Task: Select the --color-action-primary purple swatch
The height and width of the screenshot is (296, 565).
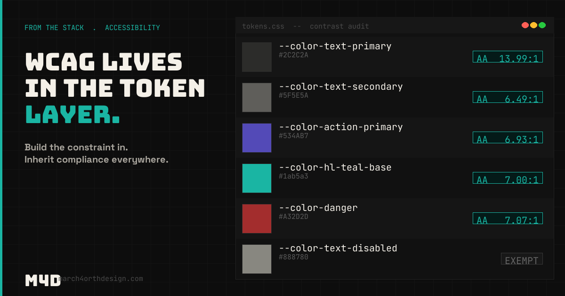Action: coord(257,138)
